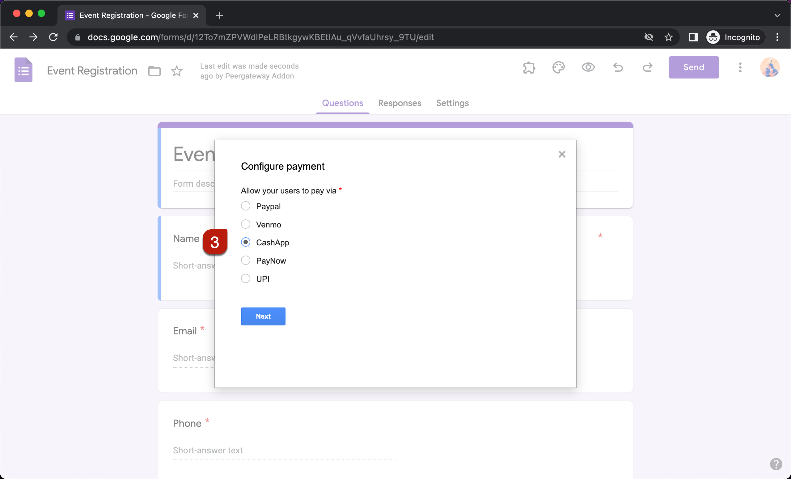Close the Configure payment dialog
The height and width of the screenshot is (479, 791).
click(x=561, y=155)
